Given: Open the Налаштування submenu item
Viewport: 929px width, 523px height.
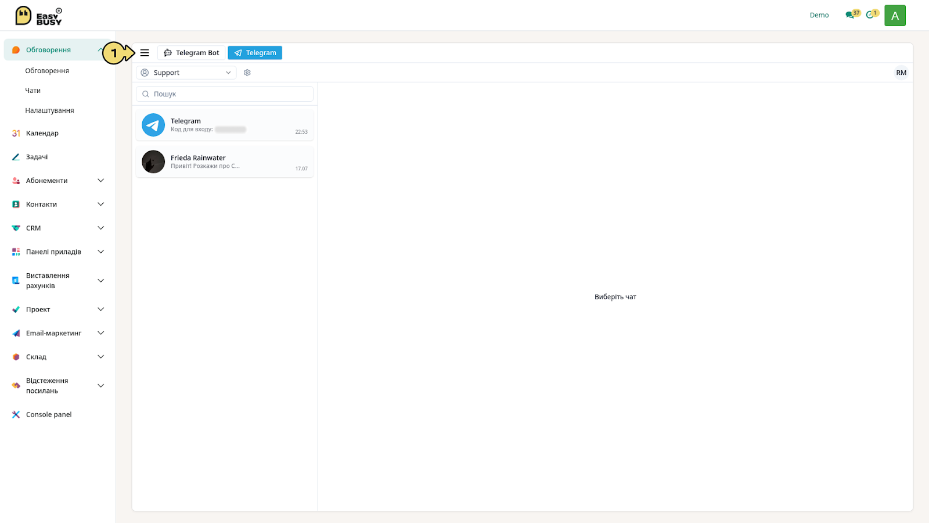Looking at the screenshot, I should [50, 110].
